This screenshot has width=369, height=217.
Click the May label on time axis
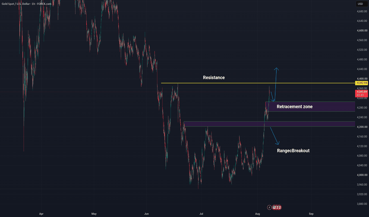(x=94, y=214)
